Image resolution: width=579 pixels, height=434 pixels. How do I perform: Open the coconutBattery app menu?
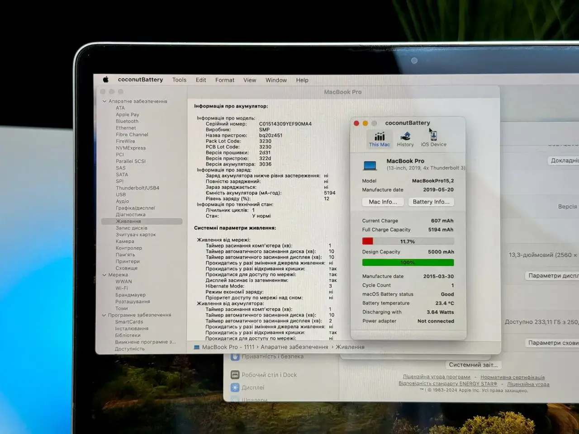pyautogui.click(x=140, y=80)
